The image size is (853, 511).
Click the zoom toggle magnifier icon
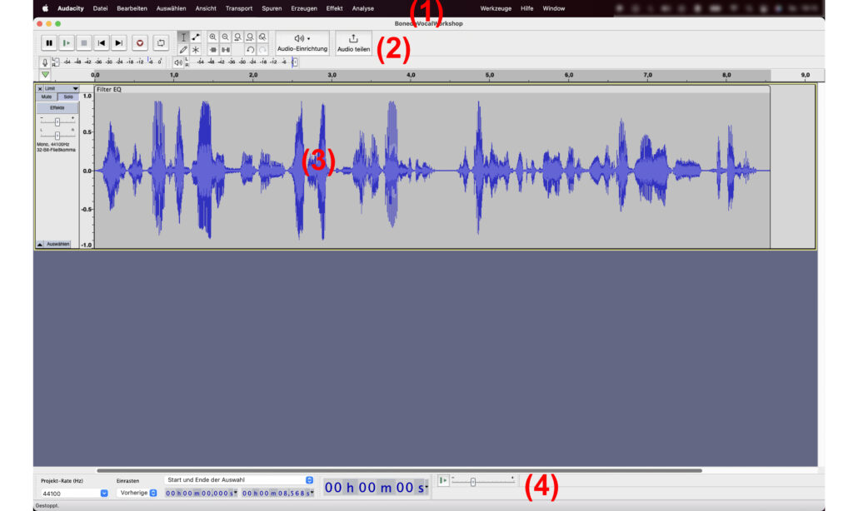click(x=262, y=37)
